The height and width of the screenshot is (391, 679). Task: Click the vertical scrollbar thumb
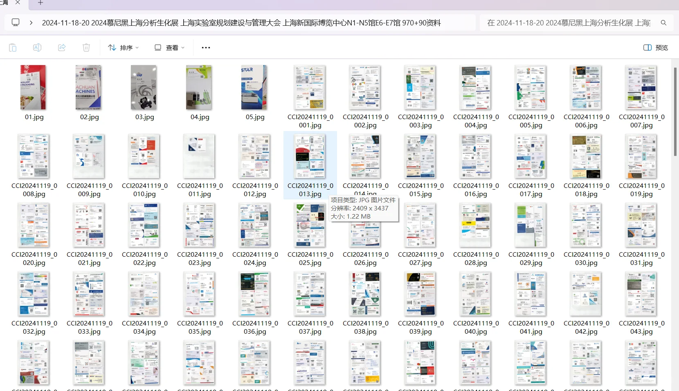click(675, 111)
